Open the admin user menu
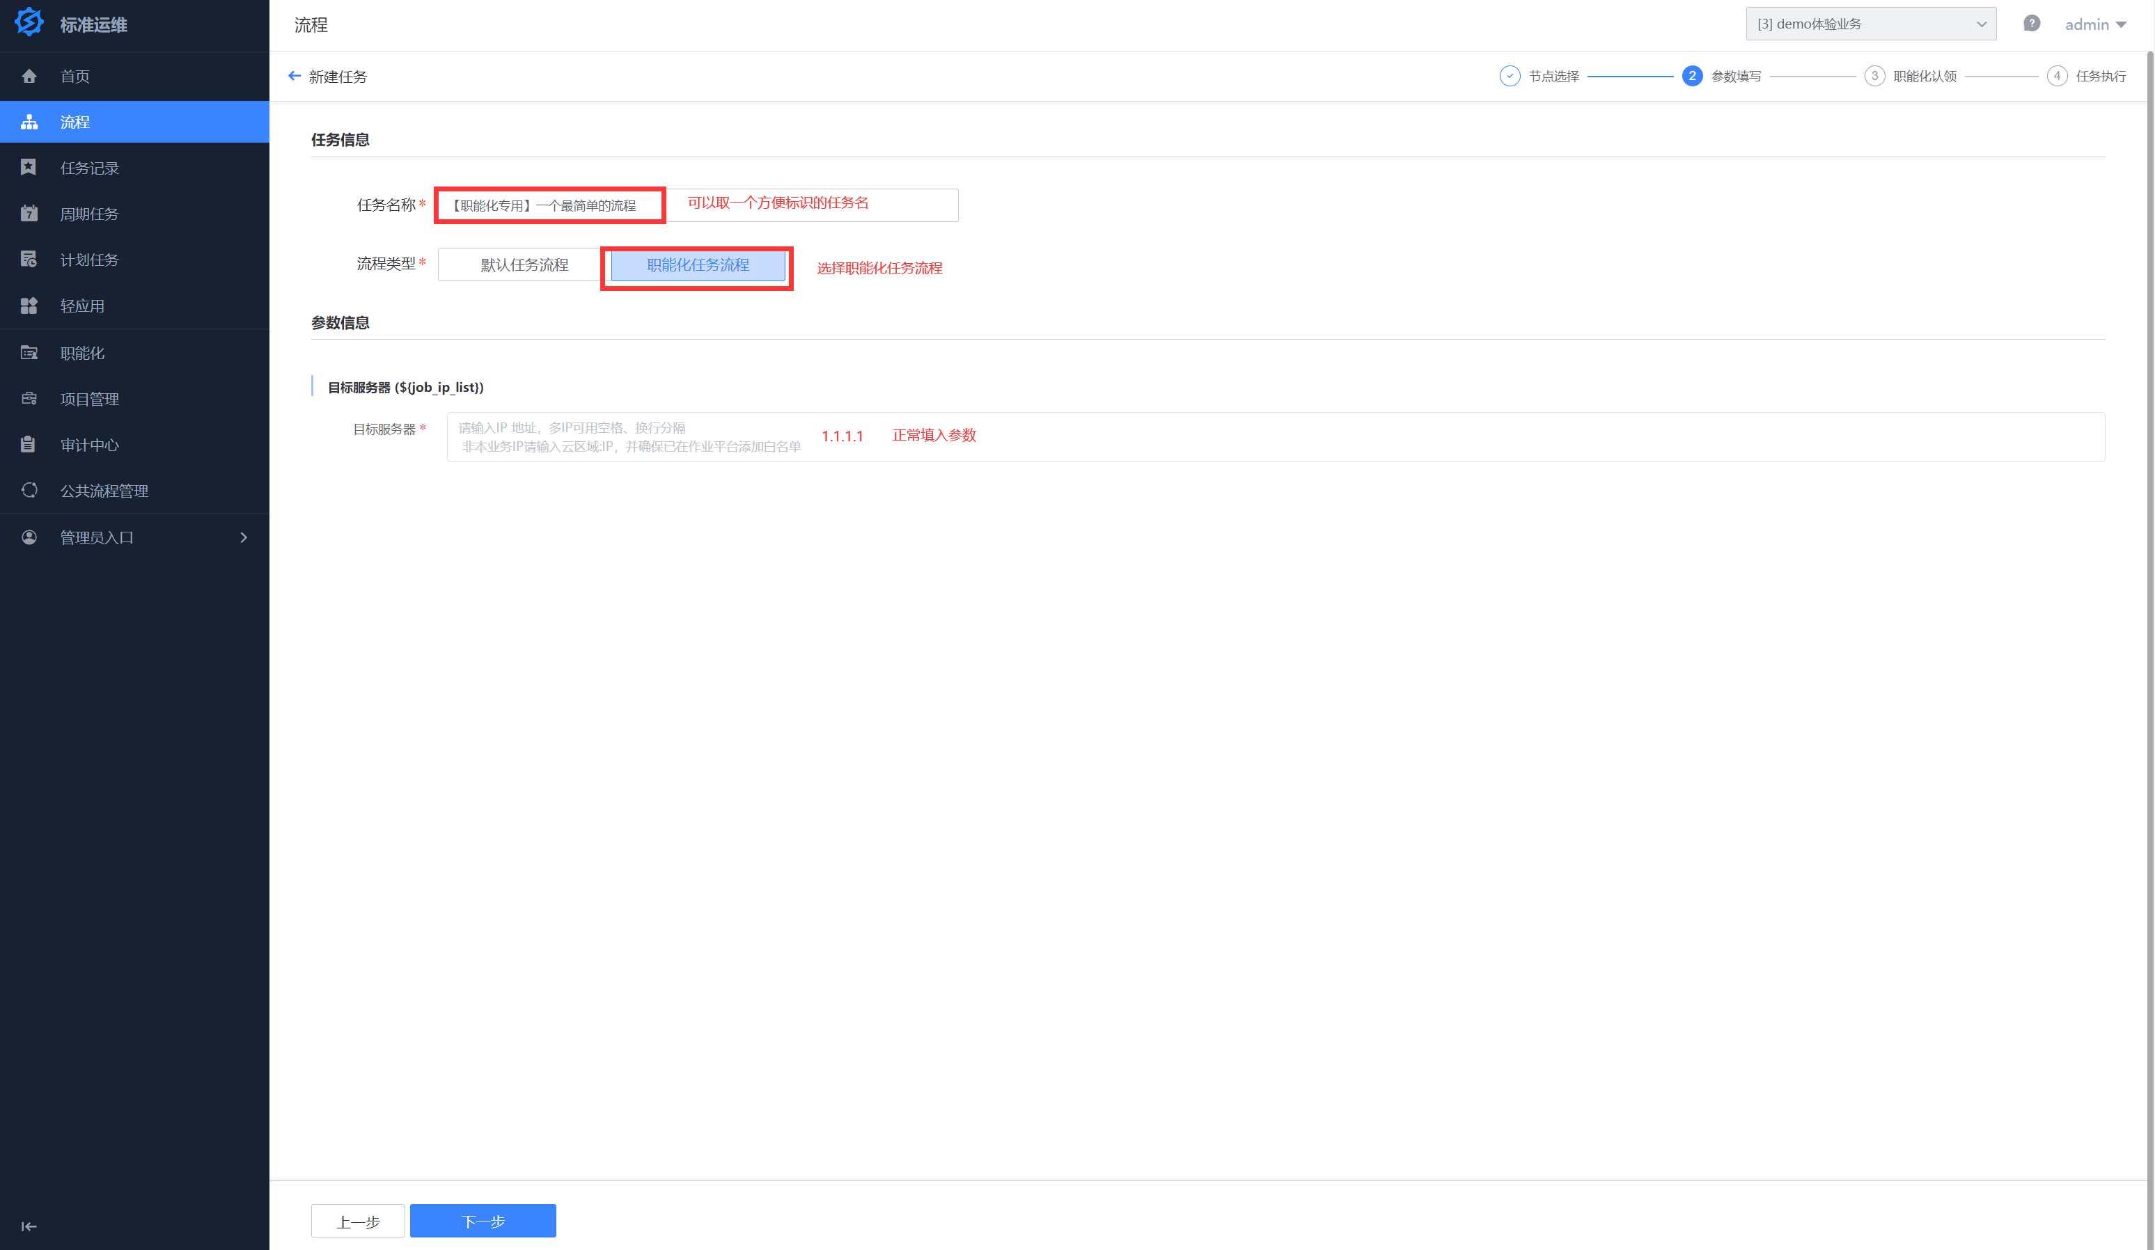 click(2094, 25)
